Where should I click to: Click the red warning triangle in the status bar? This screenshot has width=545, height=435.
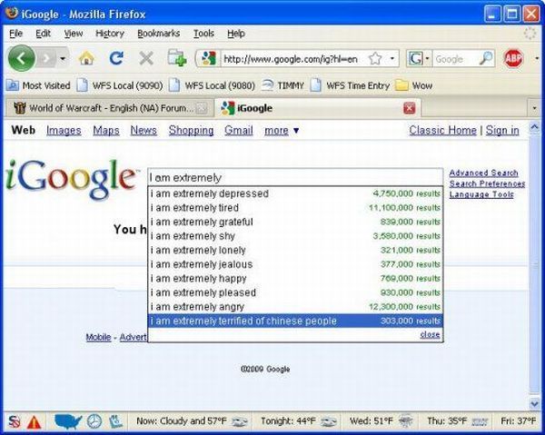(x=35, y=421)
